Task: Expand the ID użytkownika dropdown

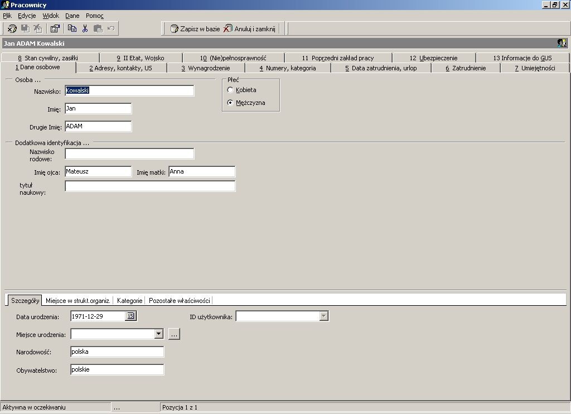Action: (x=324, y=316)
